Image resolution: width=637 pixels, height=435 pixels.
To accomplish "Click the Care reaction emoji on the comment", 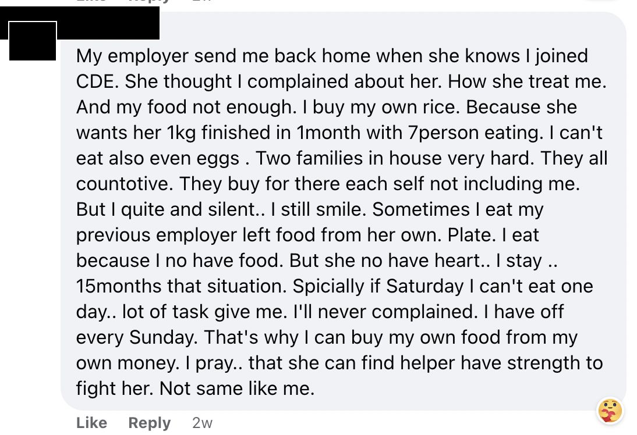I will [x=610, y=410].
